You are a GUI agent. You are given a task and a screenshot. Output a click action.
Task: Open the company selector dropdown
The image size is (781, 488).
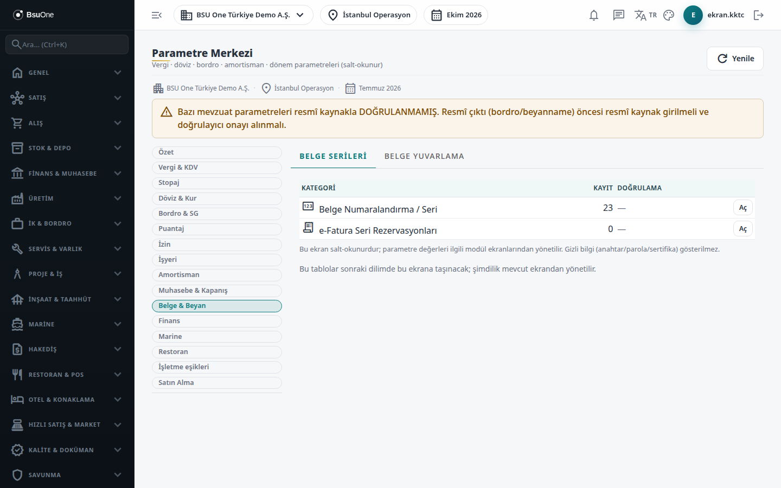(x=244, y=15)
